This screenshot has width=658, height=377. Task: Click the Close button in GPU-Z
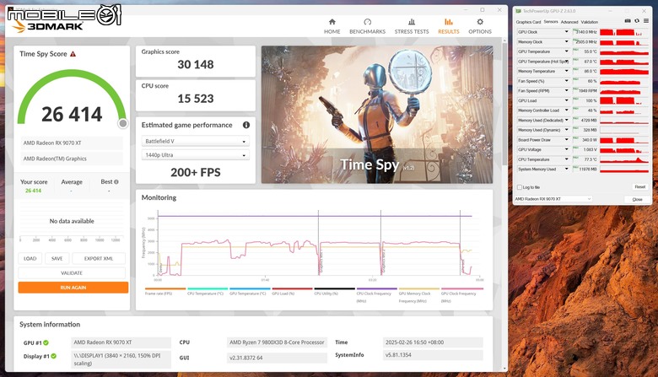[x=637, y=199]
